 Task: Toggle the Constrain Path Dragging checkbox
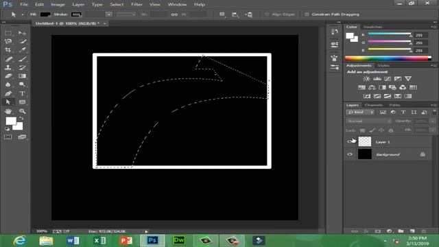coord(307,14)
